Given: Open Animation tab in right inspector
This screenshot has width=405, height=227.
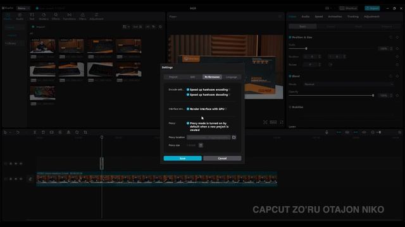Looking at the screenshot, I should [x=335, y=16].
